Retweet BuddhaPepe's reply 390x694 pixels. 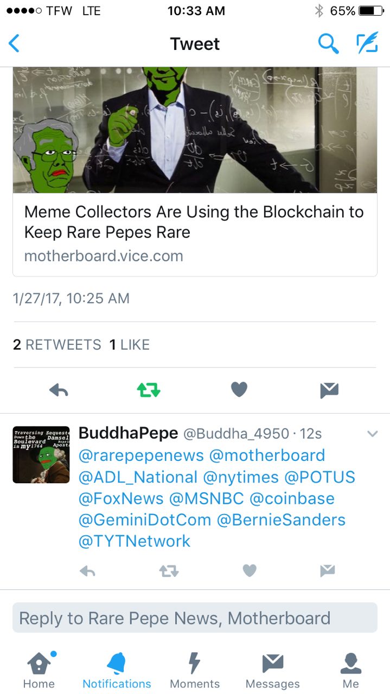tap(169, 570)
